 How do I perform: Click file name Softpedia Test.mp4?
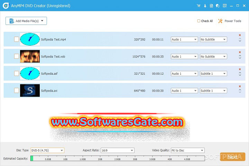54,39
